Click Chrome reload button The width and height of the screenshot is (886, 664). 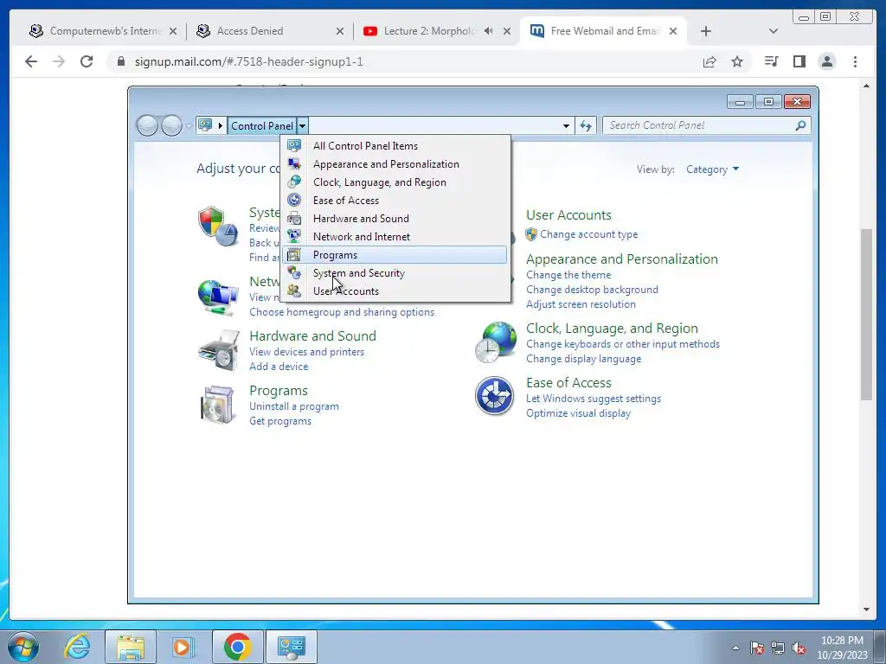pyautogui.click(x=87, y=61)
